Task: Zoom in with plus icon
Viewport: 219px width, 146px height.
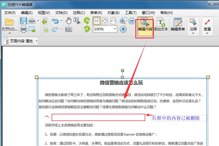Action: 123,29
